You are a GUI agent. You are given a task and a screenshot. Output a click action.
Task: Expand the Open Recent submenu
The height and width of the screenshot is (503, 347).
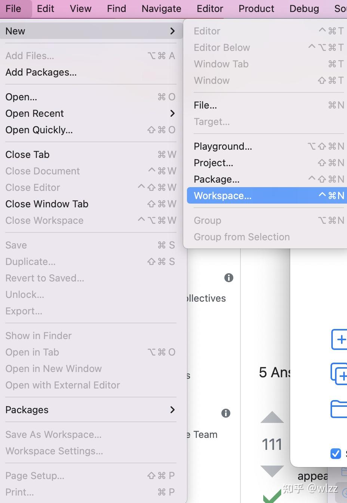click(172, 113)
